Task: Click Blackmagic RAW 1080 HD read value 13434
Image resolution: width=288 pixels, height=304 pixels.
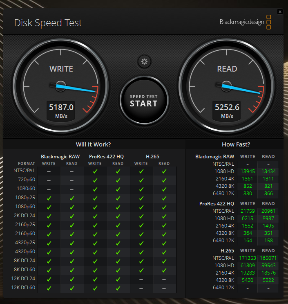Action: point(268,171)
